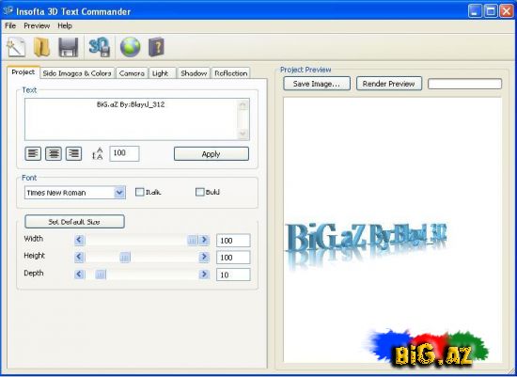The height and width of the screenshot is (377, 517).
Task: Switch to the Shadow tab
Action: 194,73
